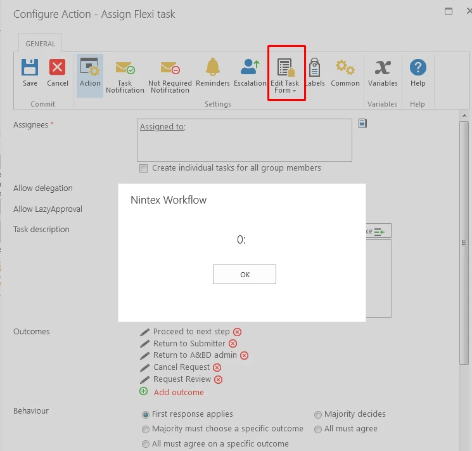472x451 pixels.
Task: Click the Add outcome link
Action: click(179, 392)
